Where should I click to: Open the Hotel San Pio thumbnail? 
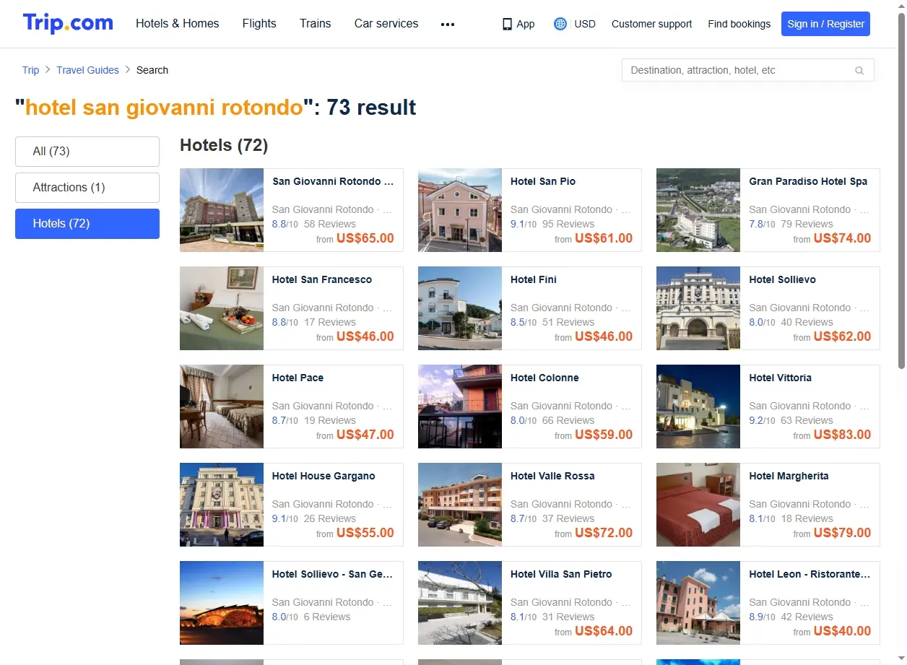coord(460,210)
